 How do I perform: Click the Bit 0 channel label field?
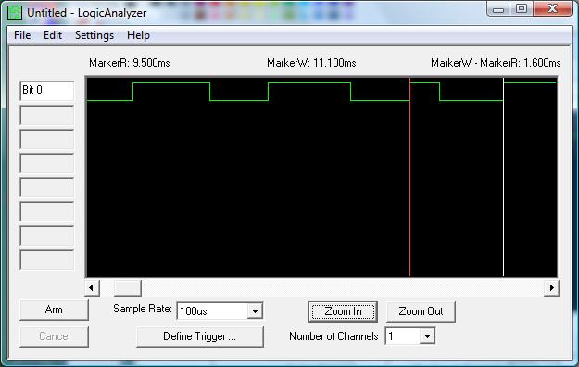point(47,91)
